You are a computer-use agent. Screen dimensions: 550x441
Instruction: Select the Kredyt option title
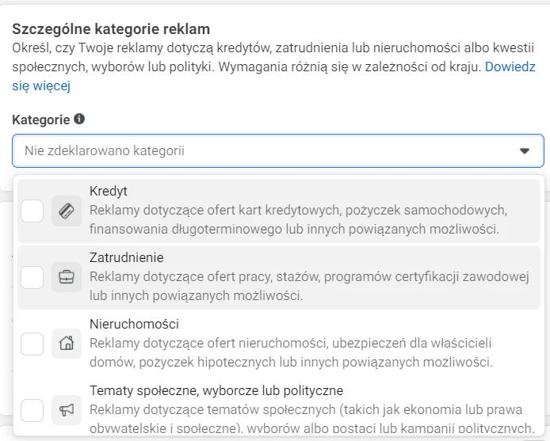[x=109, y=192]
